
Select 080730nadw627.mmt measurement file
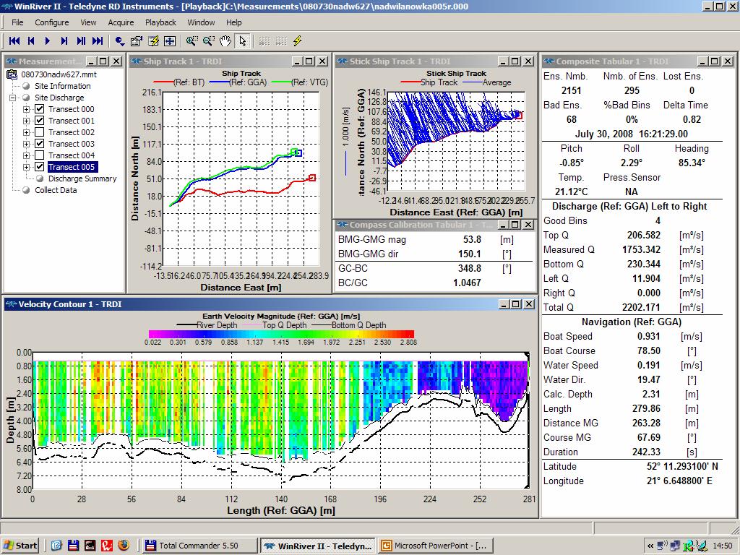coord(59,74)
